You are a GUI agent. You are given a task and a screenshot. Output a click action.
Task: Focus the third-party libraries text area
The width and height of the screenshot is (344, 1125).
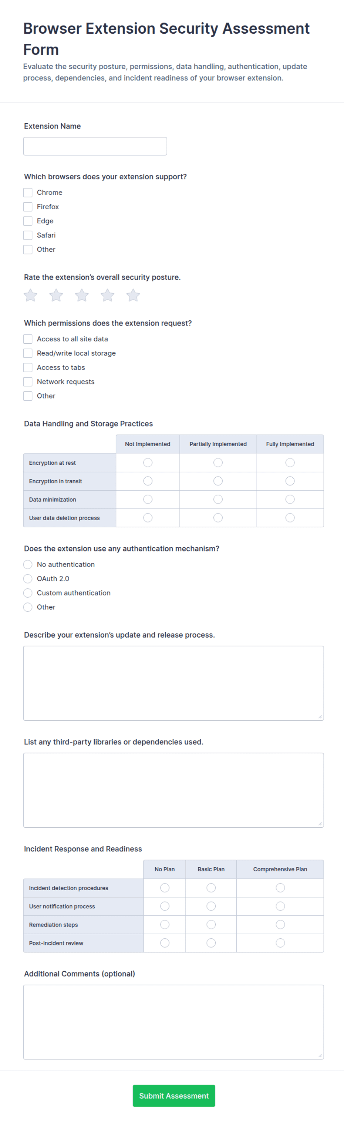point(173,791)
